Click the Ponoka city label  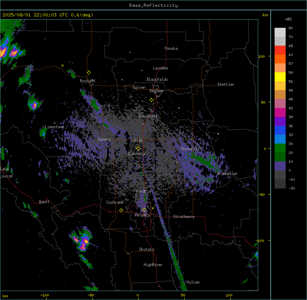(x=171, y=48)
